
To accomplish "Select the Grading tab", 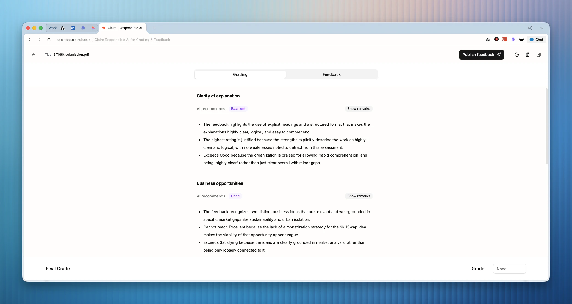I will [x=240, y=74].
